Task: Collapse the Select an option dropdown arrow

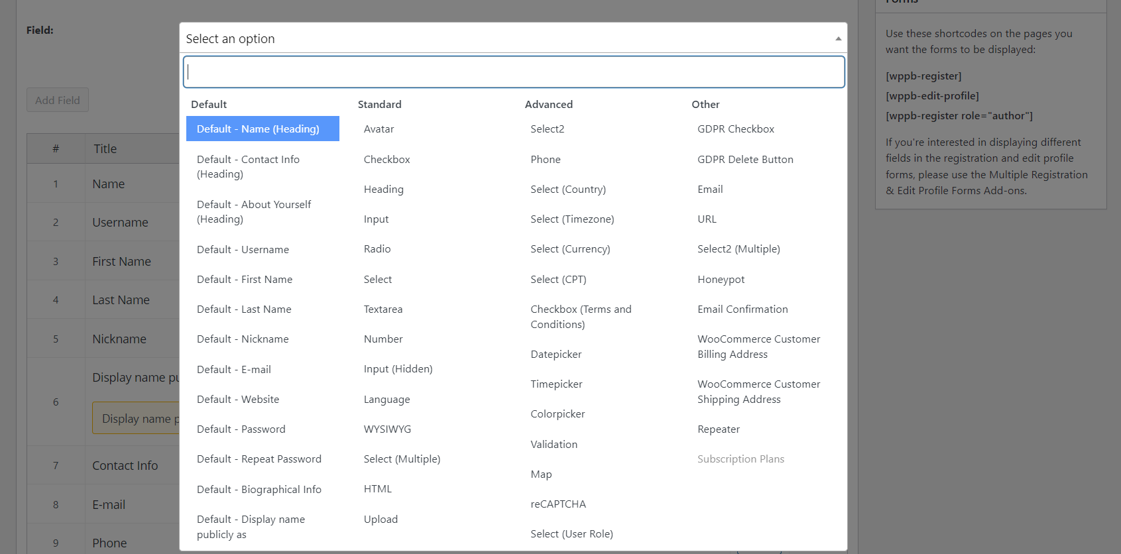Action: click(x=838, y=38)
